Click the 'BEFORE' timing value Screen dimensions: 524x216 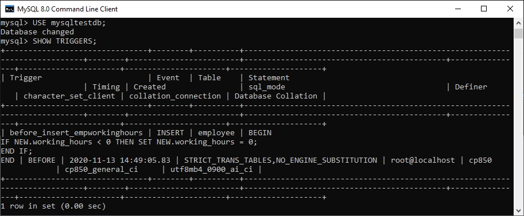[42, 160]
